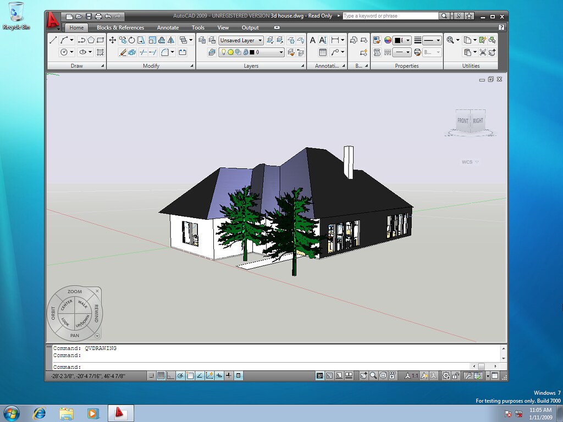
Task: Click the Quick View Drawings status icon
Action: tap(349, 376)
